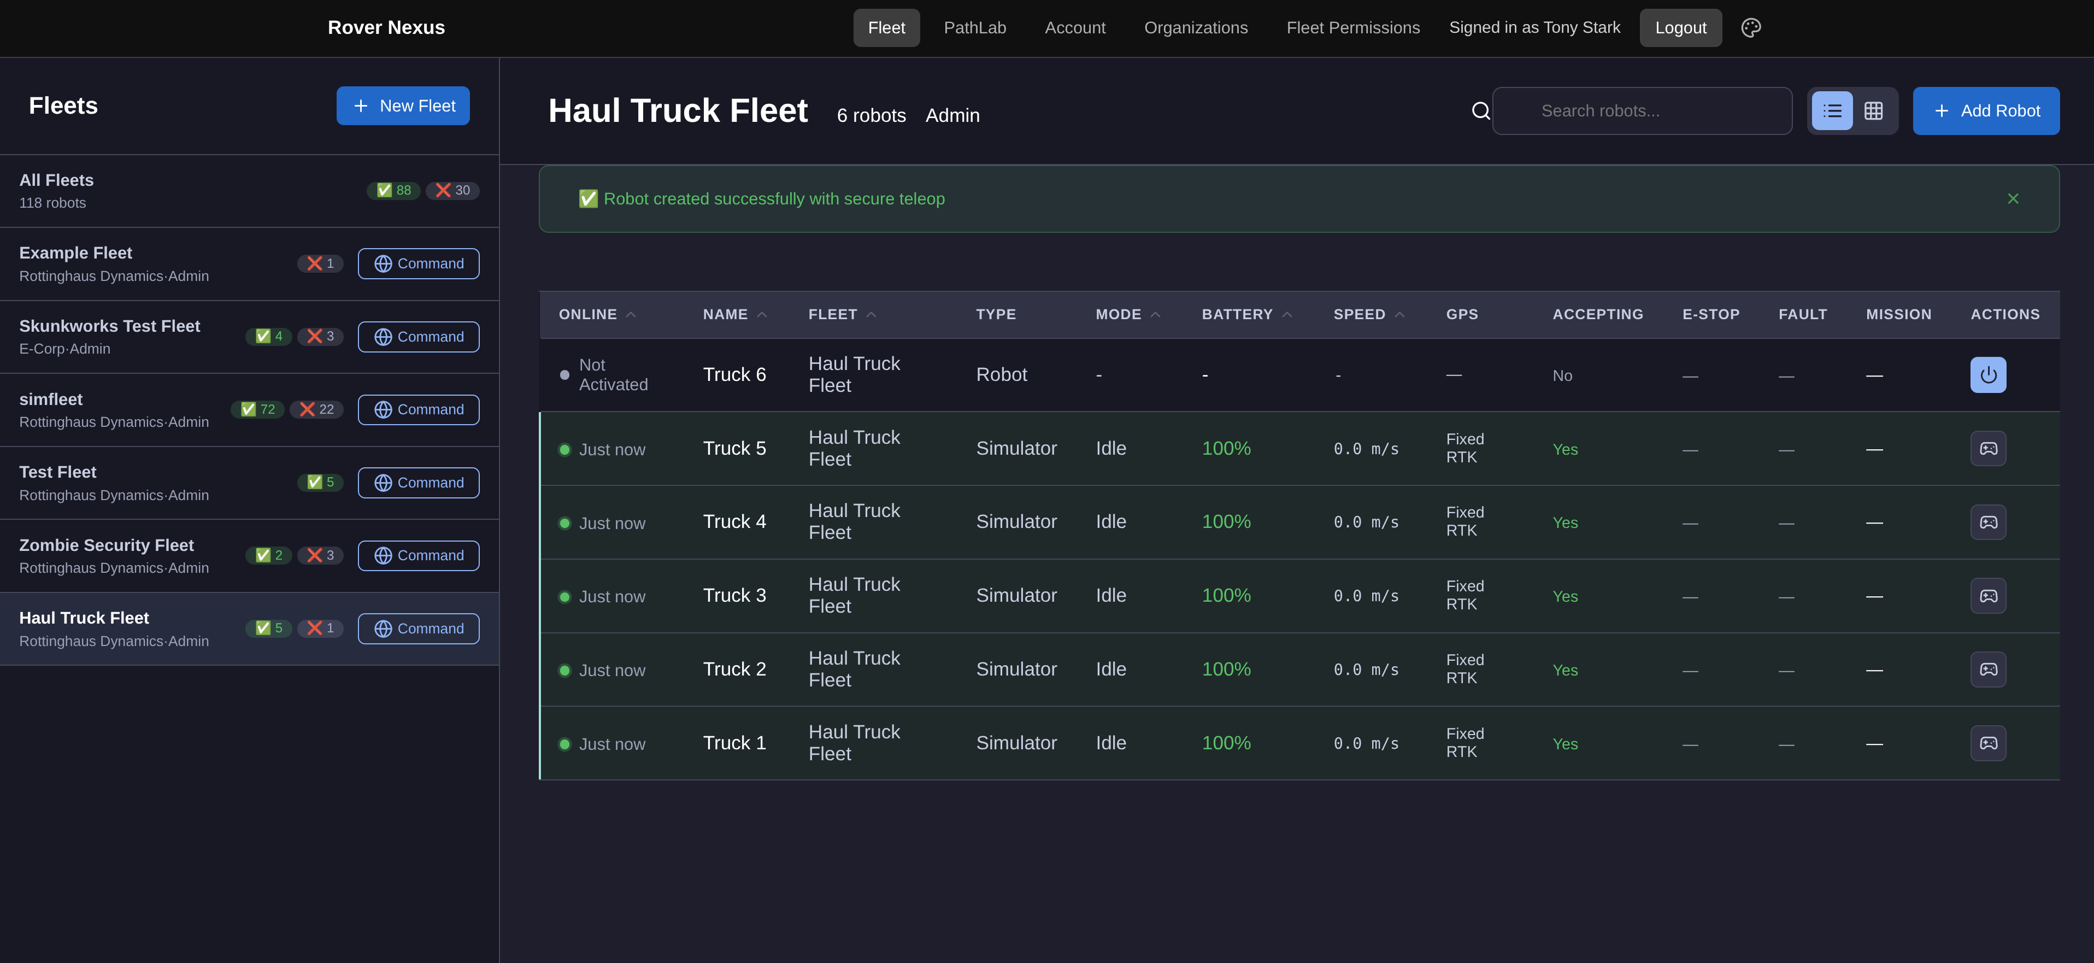Switch to list view
Image resolution: width=2094 pixels, height=963 pixels.
[1832, 110]
